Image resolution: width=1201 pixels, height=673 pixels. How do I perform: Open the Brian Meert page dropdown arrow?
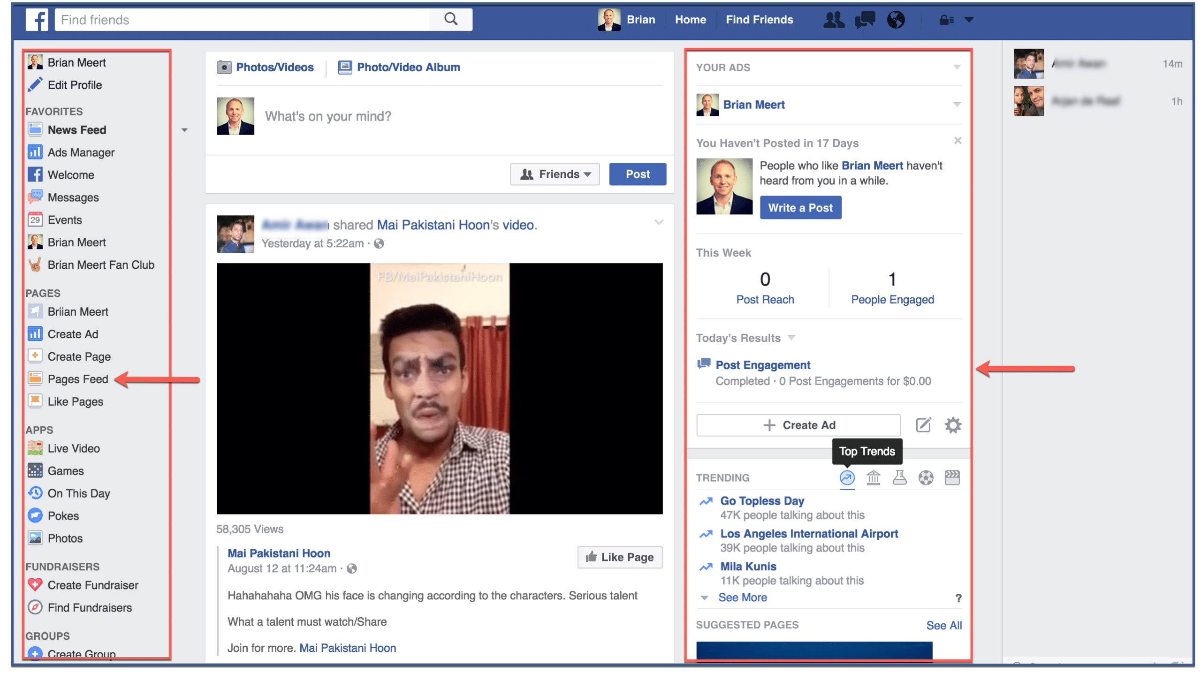(957, 104)
